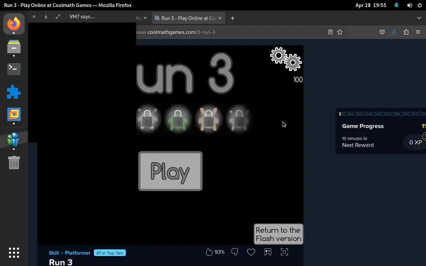The image size is (426, 266).
Task: Open the Firefox hamburger menu
Action: point(418,32)
